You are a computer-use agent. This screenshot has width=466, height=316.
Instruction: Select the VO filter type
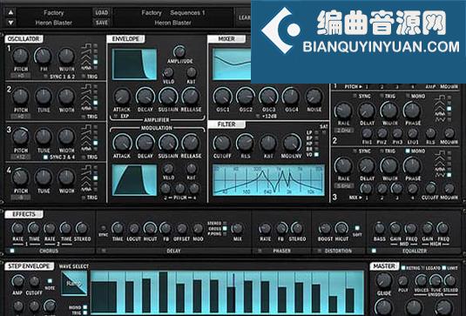(x=316, y=154)
